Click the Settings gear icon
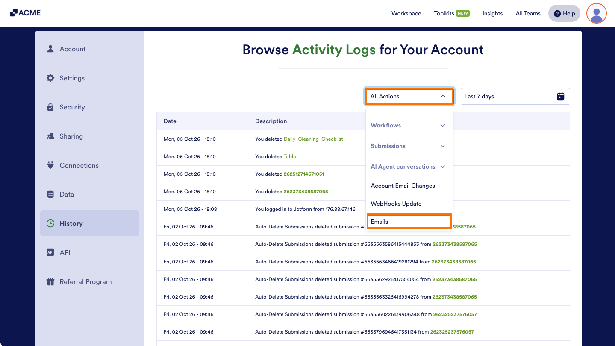615x346 pixels. pyautogui.click(x=50, y=78)
